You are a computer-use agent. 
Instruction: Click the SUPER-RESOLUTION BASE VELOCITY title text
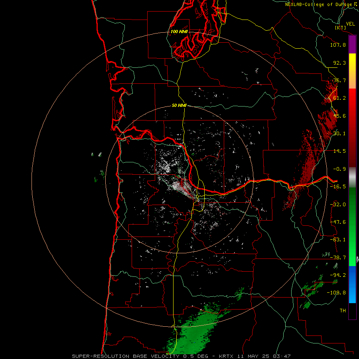click(126, 356)
